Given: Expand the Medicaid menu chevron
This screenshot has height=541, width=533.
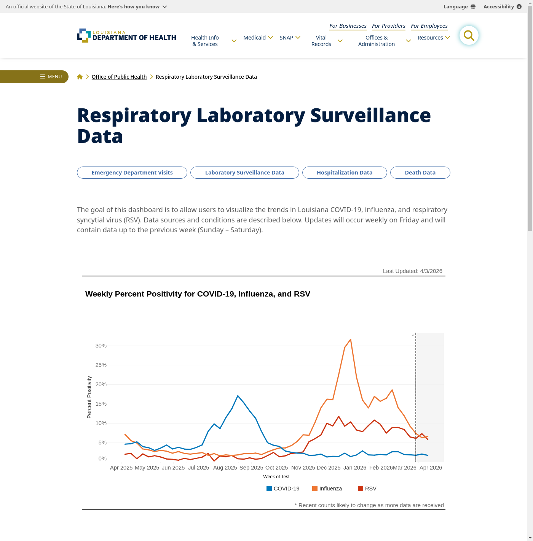Looking at the screenshot, I should [x=270, y=38].
